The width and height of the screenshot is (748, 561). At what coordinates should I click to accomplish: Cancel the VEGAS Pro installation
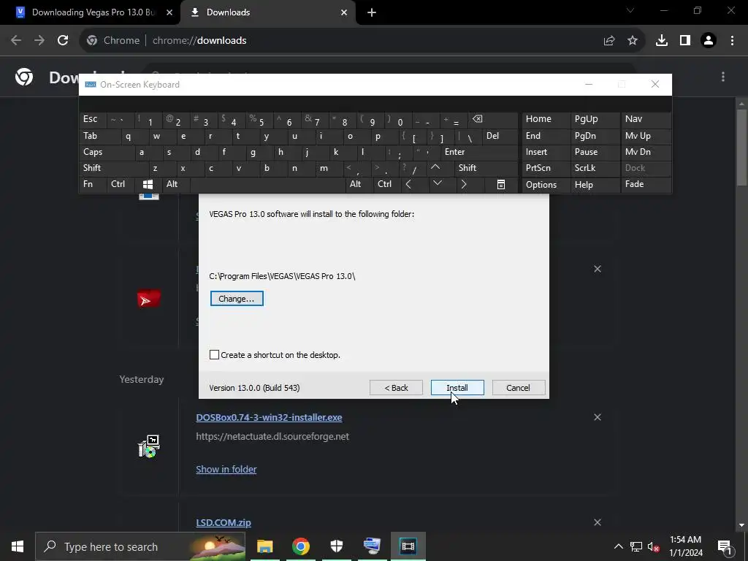(518, 387)
